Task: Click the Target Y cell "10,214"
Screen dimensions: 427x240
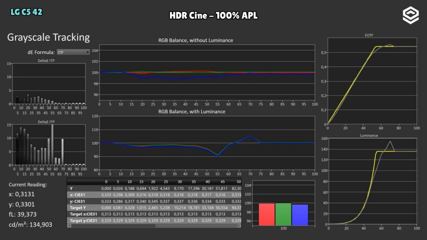Action: pos(180,207)
